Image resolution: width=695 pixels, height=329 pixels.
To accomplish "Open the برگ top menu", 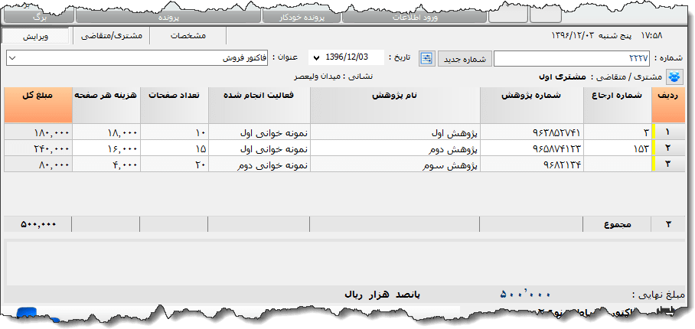I will (x=38, y=18).
